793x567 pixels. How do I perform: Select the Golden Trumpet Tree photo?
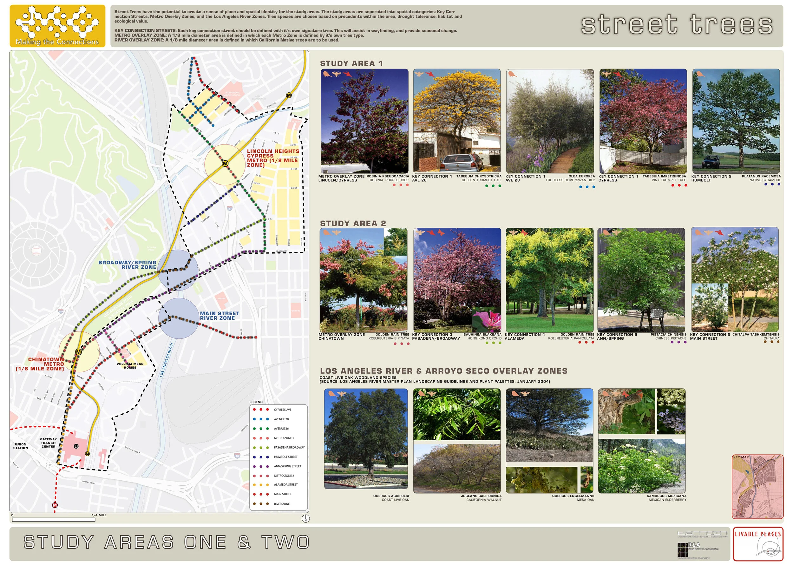tap(457, 121)
